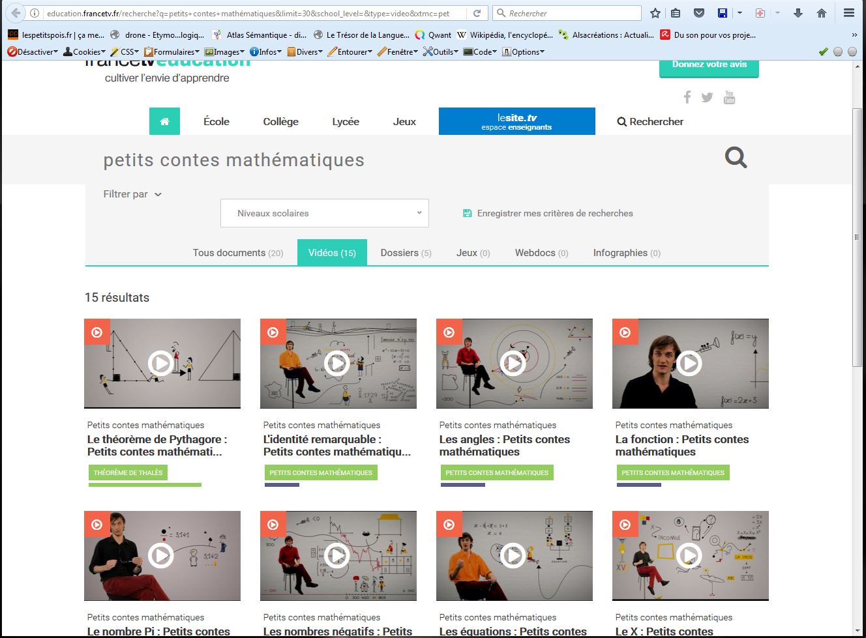This screenshot has width=866, height=638.
Task: Switch to the Dossiers tab
Action: [x=406, y=253]
